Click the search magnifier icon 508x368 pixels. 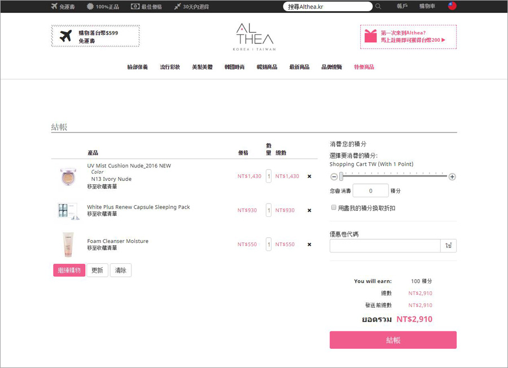(x=378, y=6)
